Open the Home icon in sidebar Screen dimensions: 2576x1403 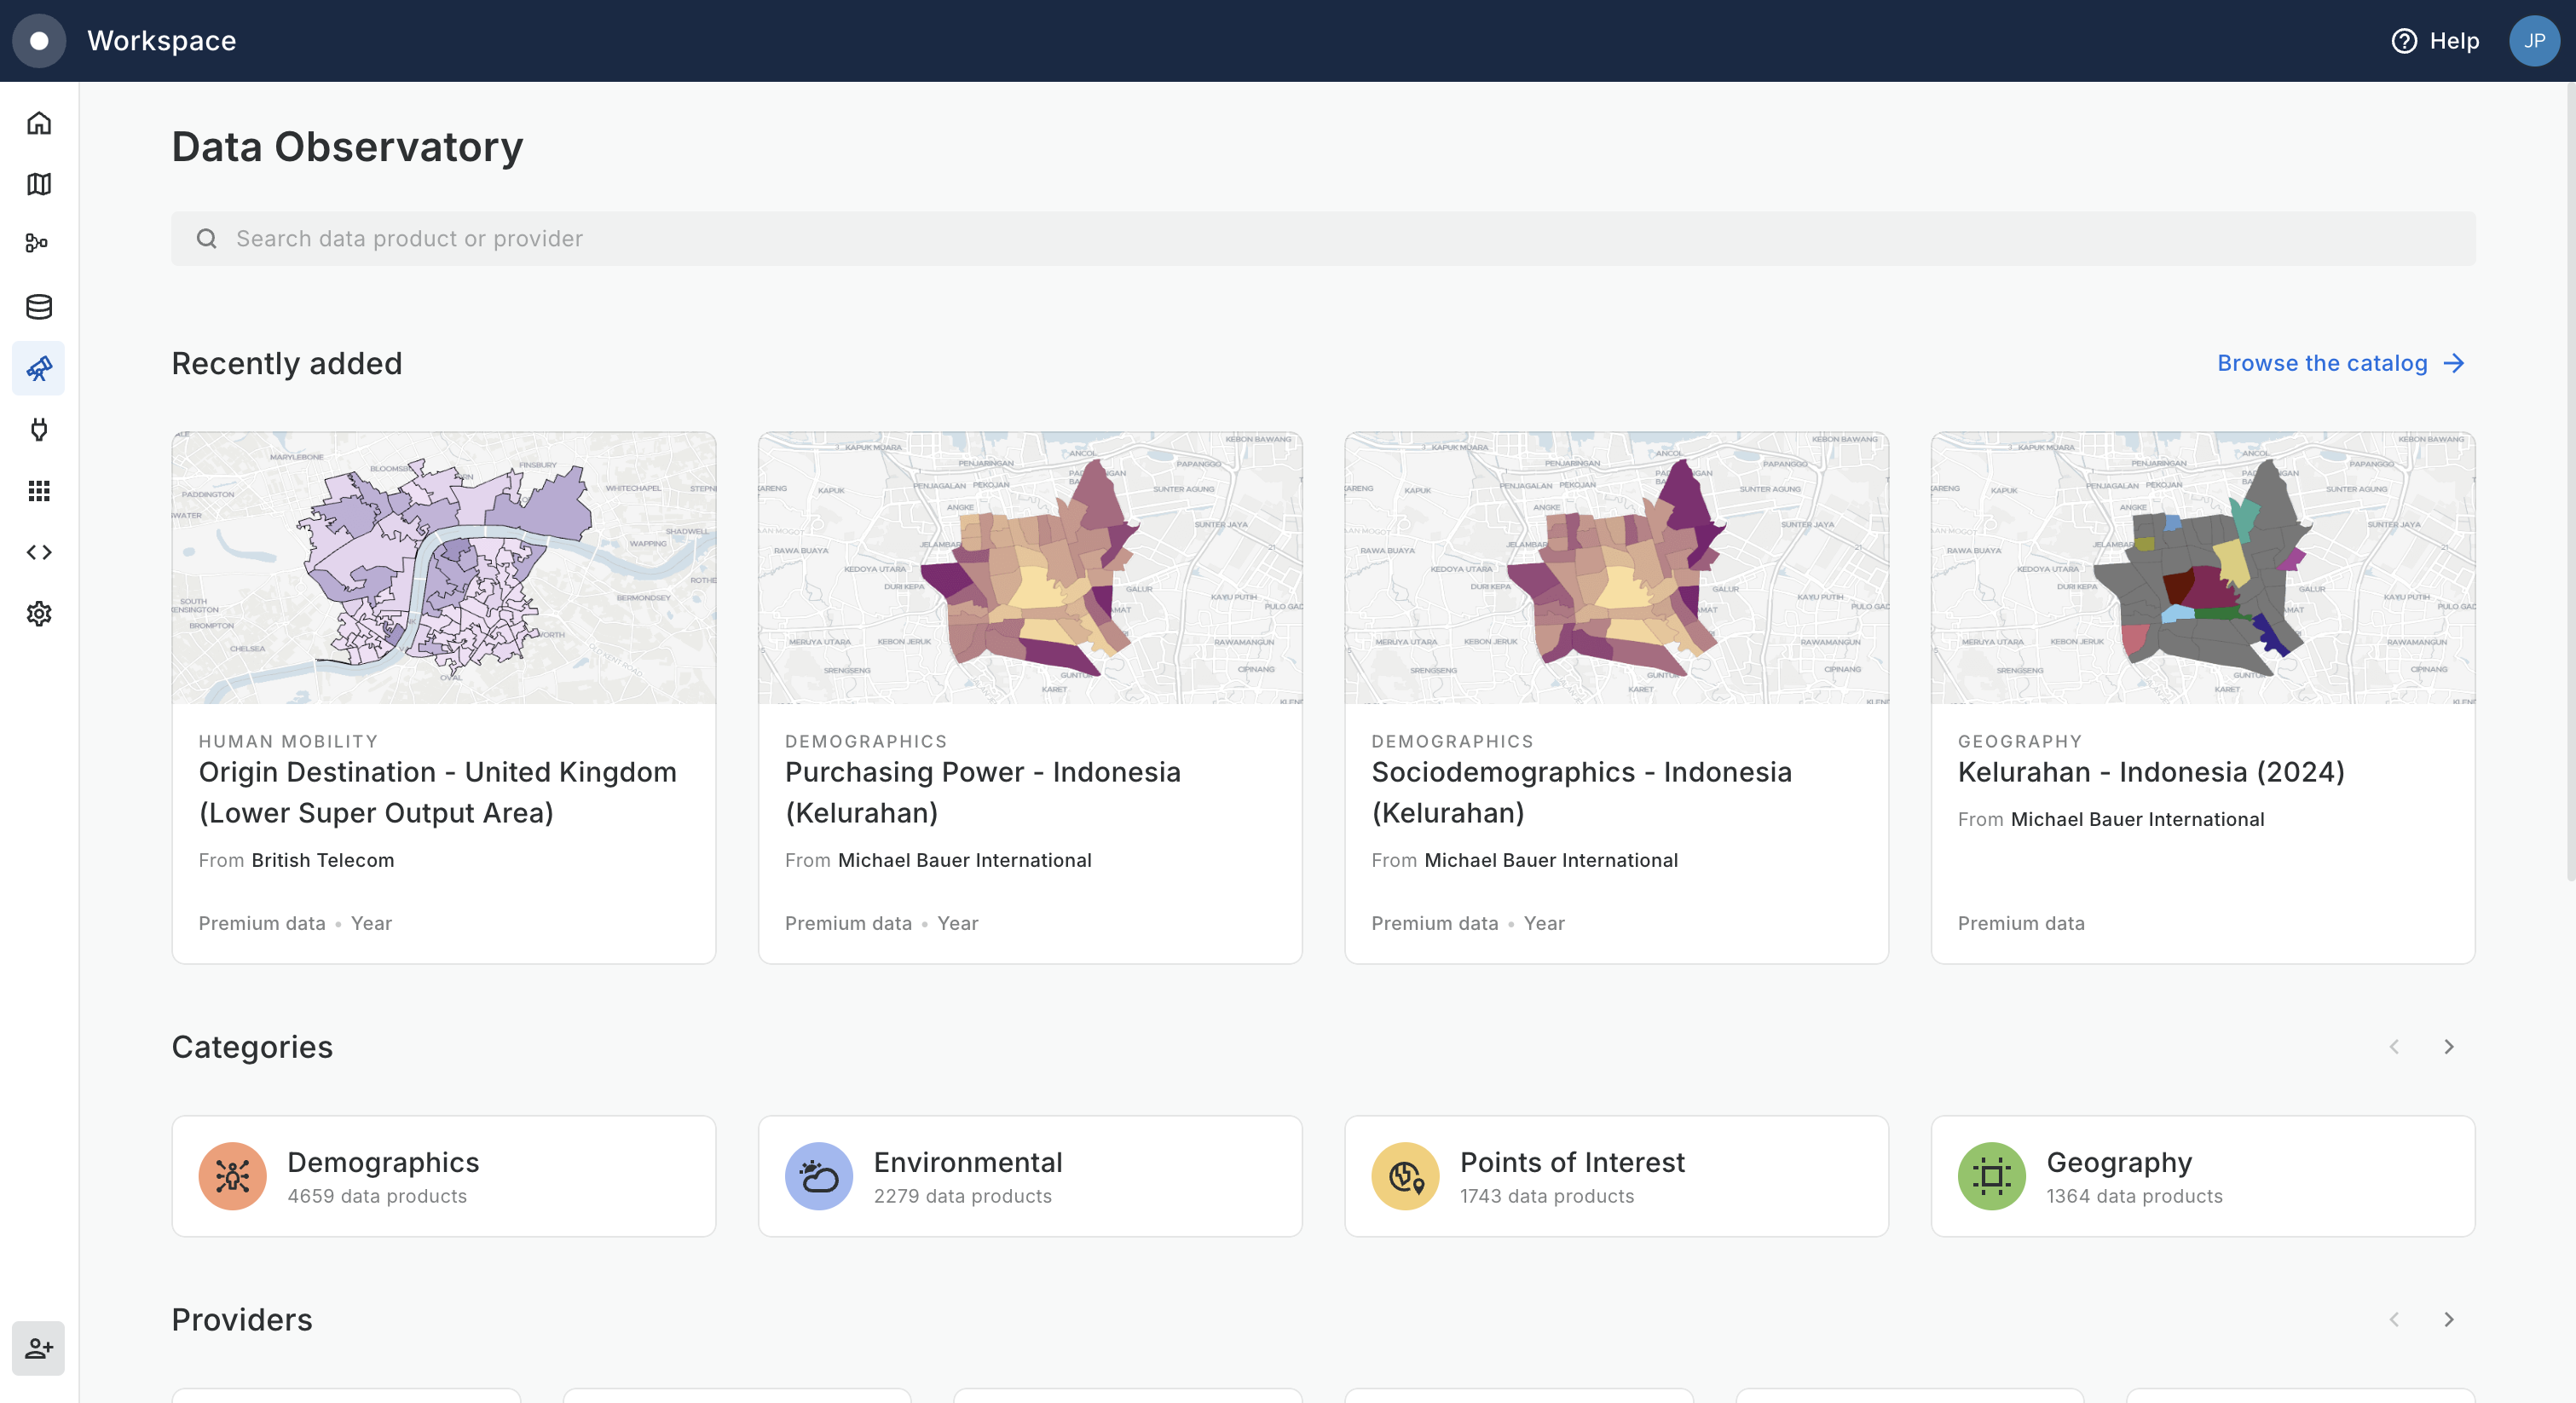39,123
